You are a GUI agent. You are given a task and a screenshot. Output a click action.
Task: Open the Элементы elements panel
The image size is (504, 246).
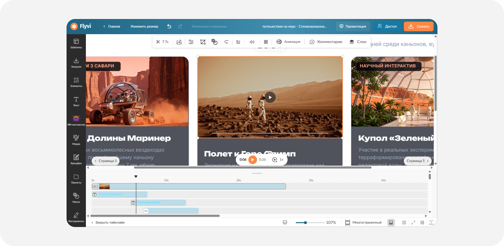76,82
